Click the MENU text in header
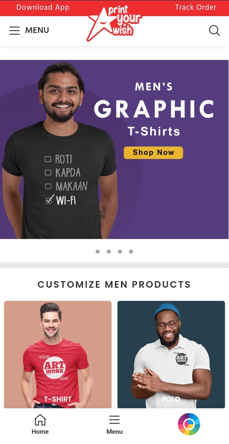This screenshot has height=444, width=229. coord(37,30)
